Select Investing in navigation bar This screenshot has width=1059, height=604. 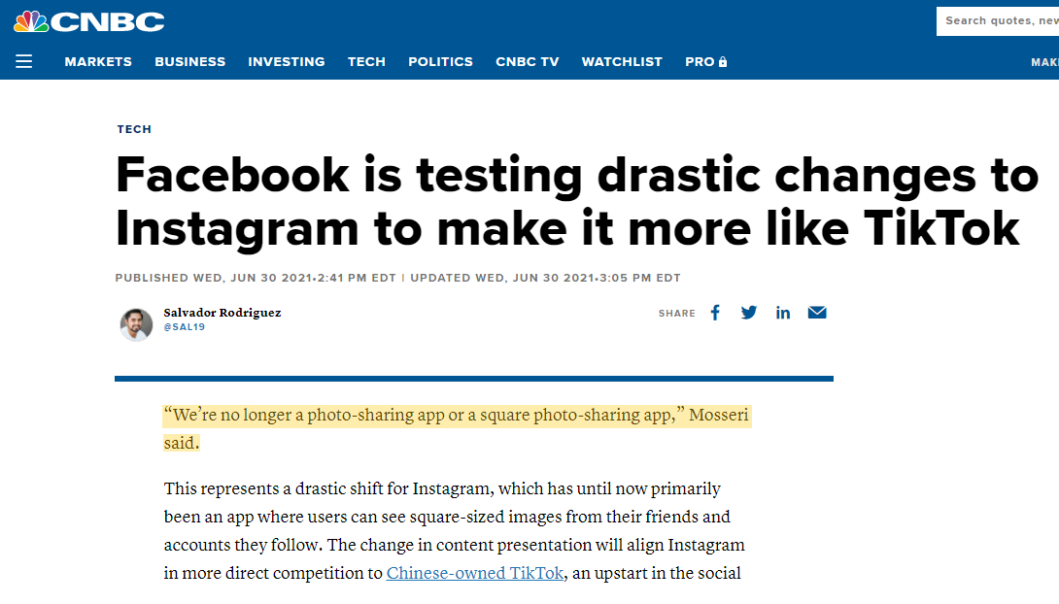click(x=287, y=61)
